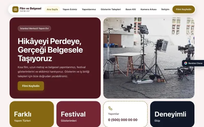The width and height of the screenshot is (204, 127).
Task: Open Kamera Arkası section
Action: click(x=149, y=9)
